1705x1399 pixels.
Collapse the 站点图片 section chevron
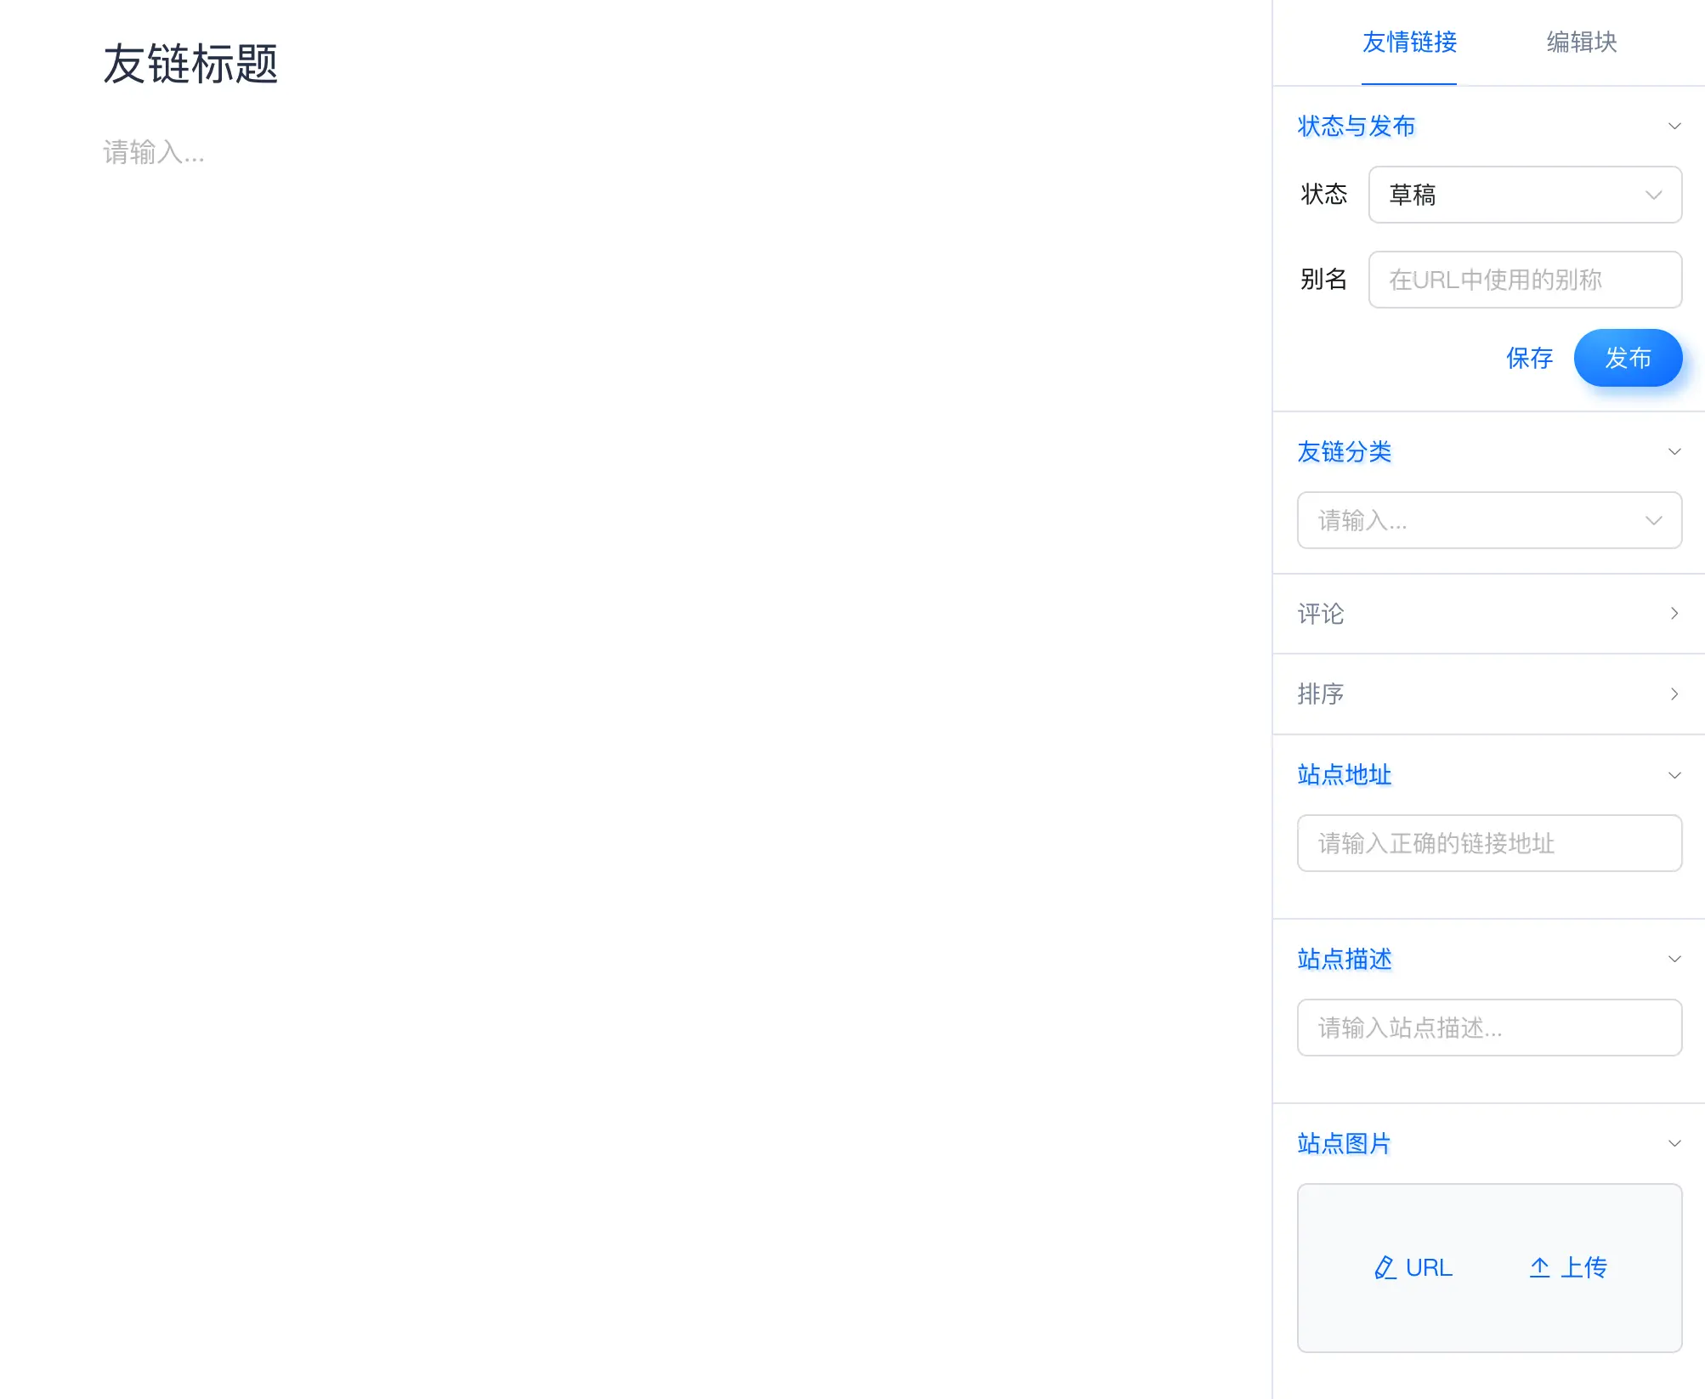tap(1674, 1143)
